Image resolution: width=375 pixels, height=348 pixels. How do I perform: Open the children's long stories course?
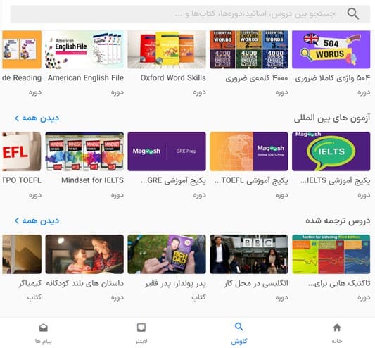(x=84, y=254)
